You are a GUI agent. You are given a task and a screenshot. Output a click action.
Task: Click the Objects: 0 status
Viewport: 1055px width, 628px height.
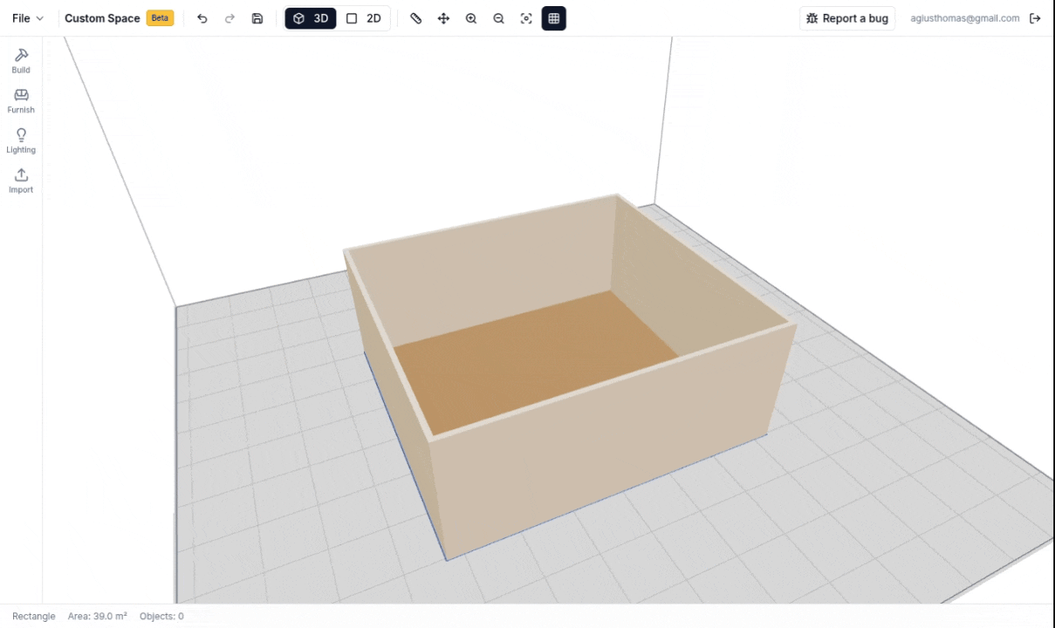click(161, 616)
